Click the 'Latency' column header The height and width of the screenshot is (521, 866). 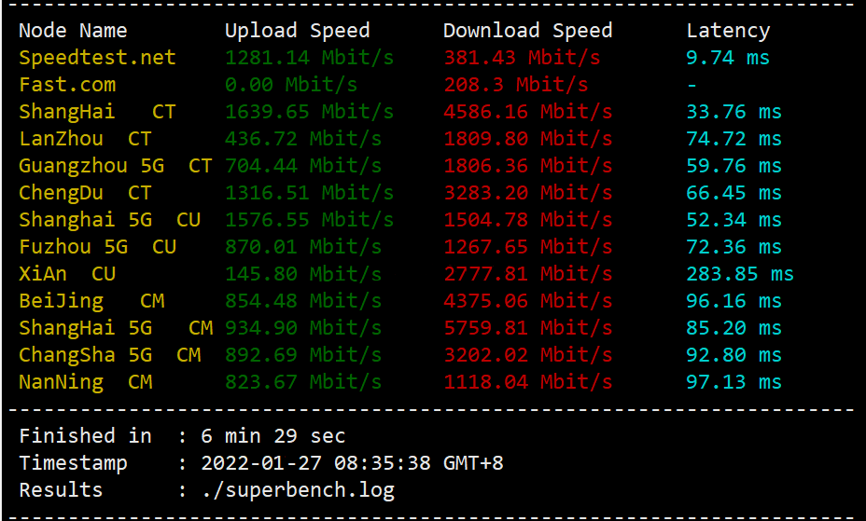point(728,31)
